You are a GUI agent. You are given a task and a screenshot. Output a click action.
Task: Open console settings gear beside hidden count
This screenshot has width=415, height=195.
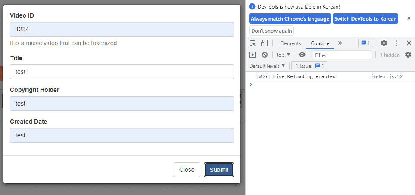[408, 55]
